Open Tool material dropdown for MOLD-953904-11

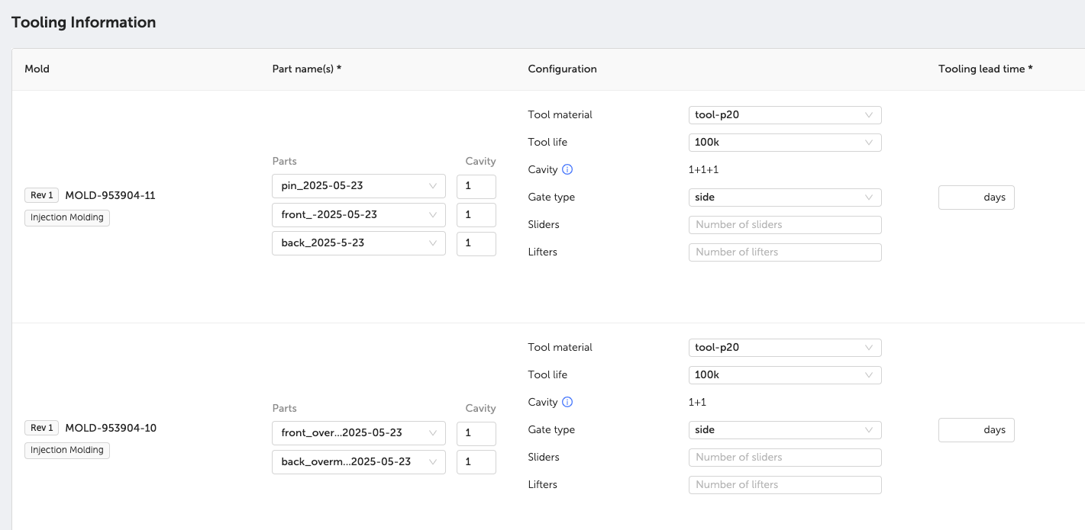784,115
